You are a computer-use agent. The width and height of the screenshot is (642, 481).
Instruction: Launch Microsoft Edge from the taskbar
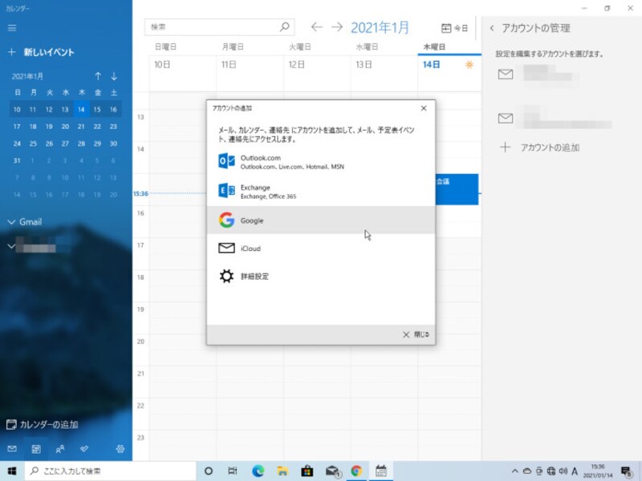coord(257,471)
